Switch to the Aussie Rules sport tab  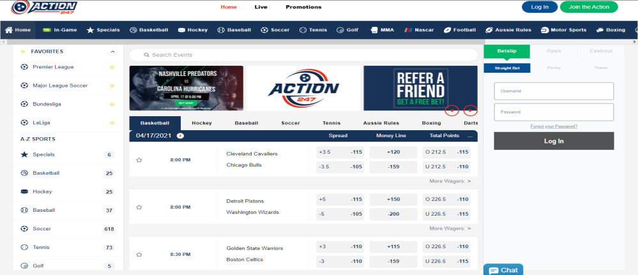[x=381, y=123]
